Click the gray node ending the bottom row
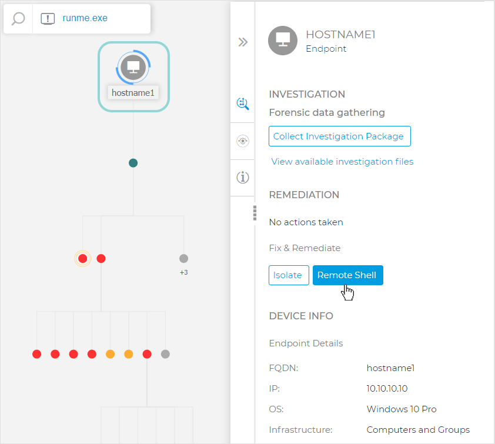Viewport: 495px width, 444px height. 165,354
